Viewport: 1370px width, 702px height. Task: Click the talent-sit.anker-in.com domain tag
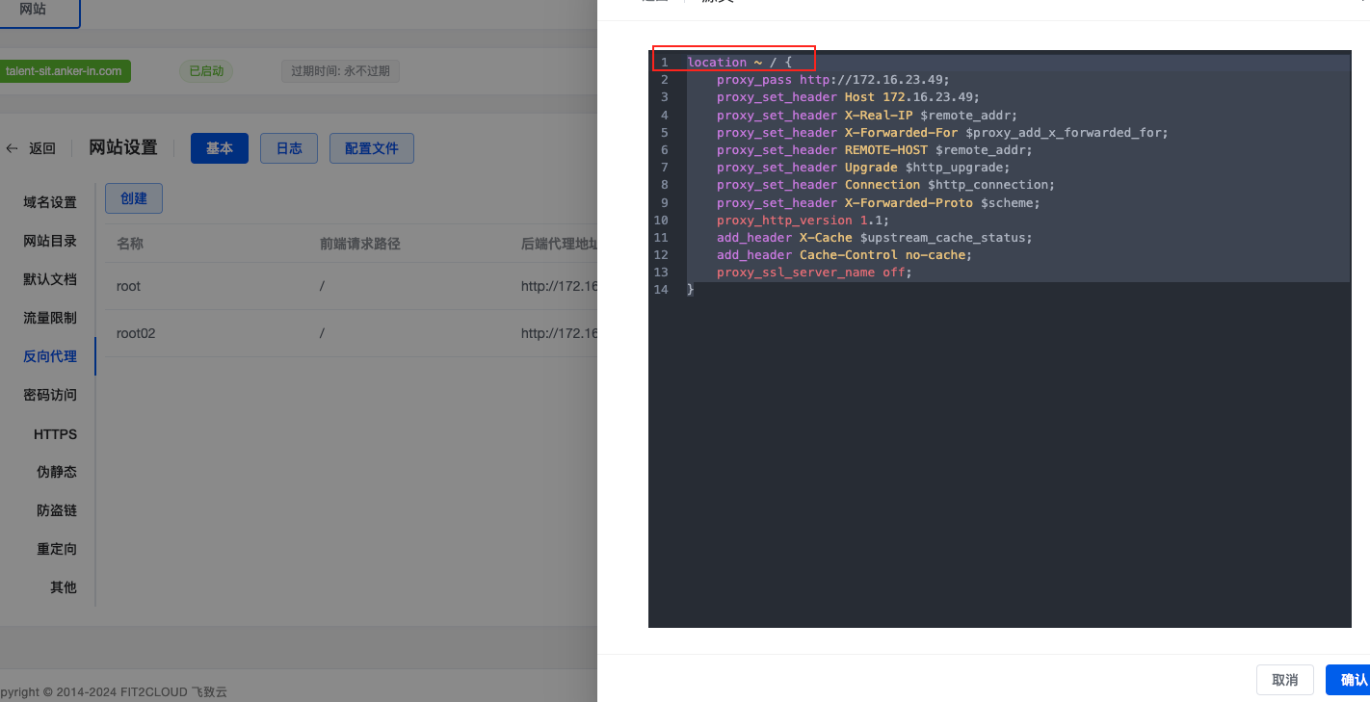(x=64, y=71)
